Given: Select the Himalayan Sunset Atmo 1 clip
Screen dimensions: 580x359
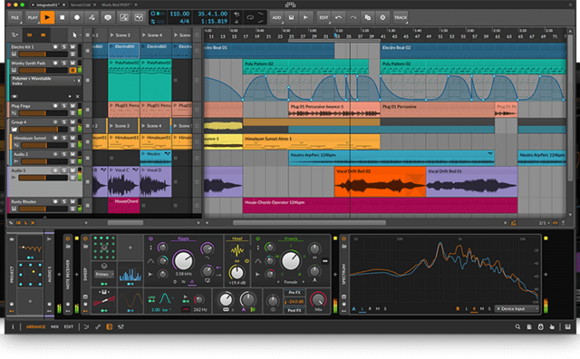Looking at the screenshot, I should pyautogui.click(x=311, y=141).
